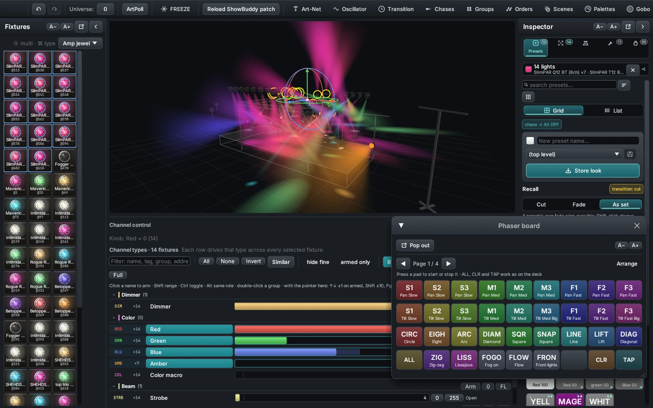Start the CIRC Circle phaser pad
This screenshot has height=408, width=653.
[x=409, y=337]
